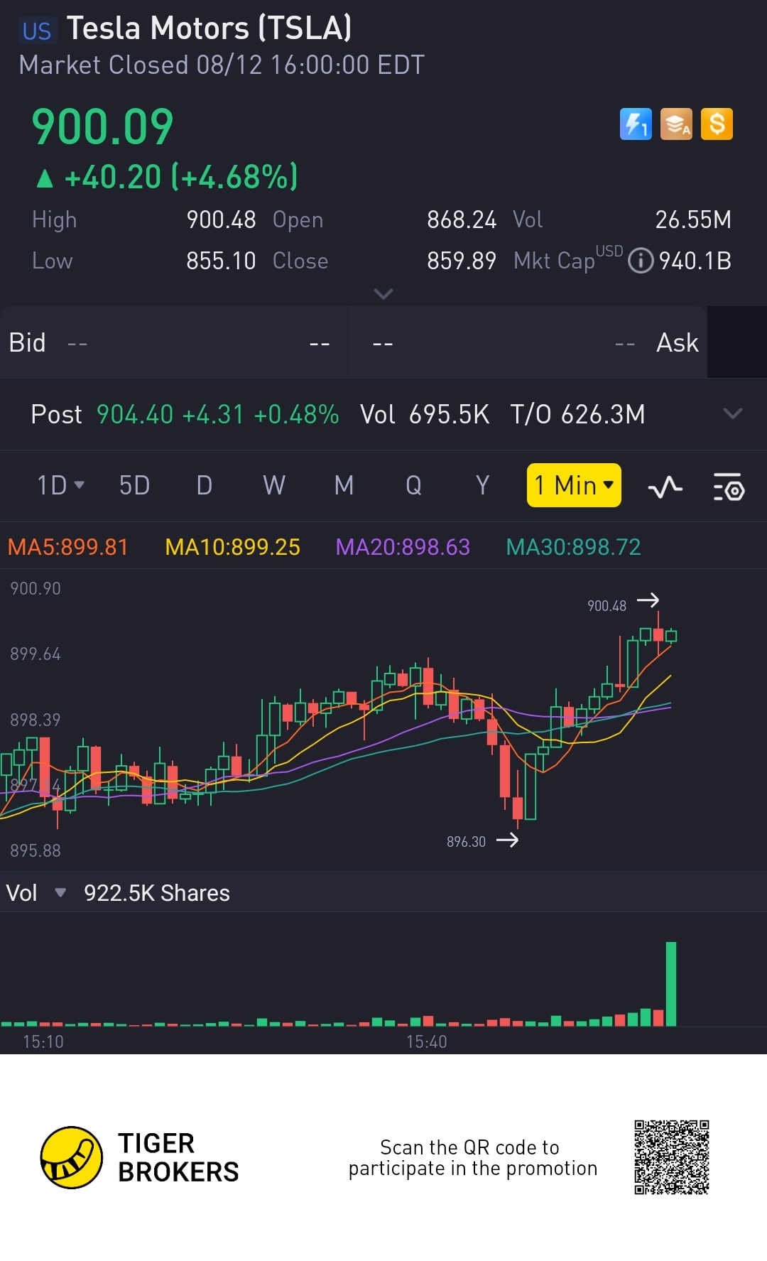Open the chart indicator wave icon
The width and height of the screenshot is (767, 1261).
(x=665, y=487)
